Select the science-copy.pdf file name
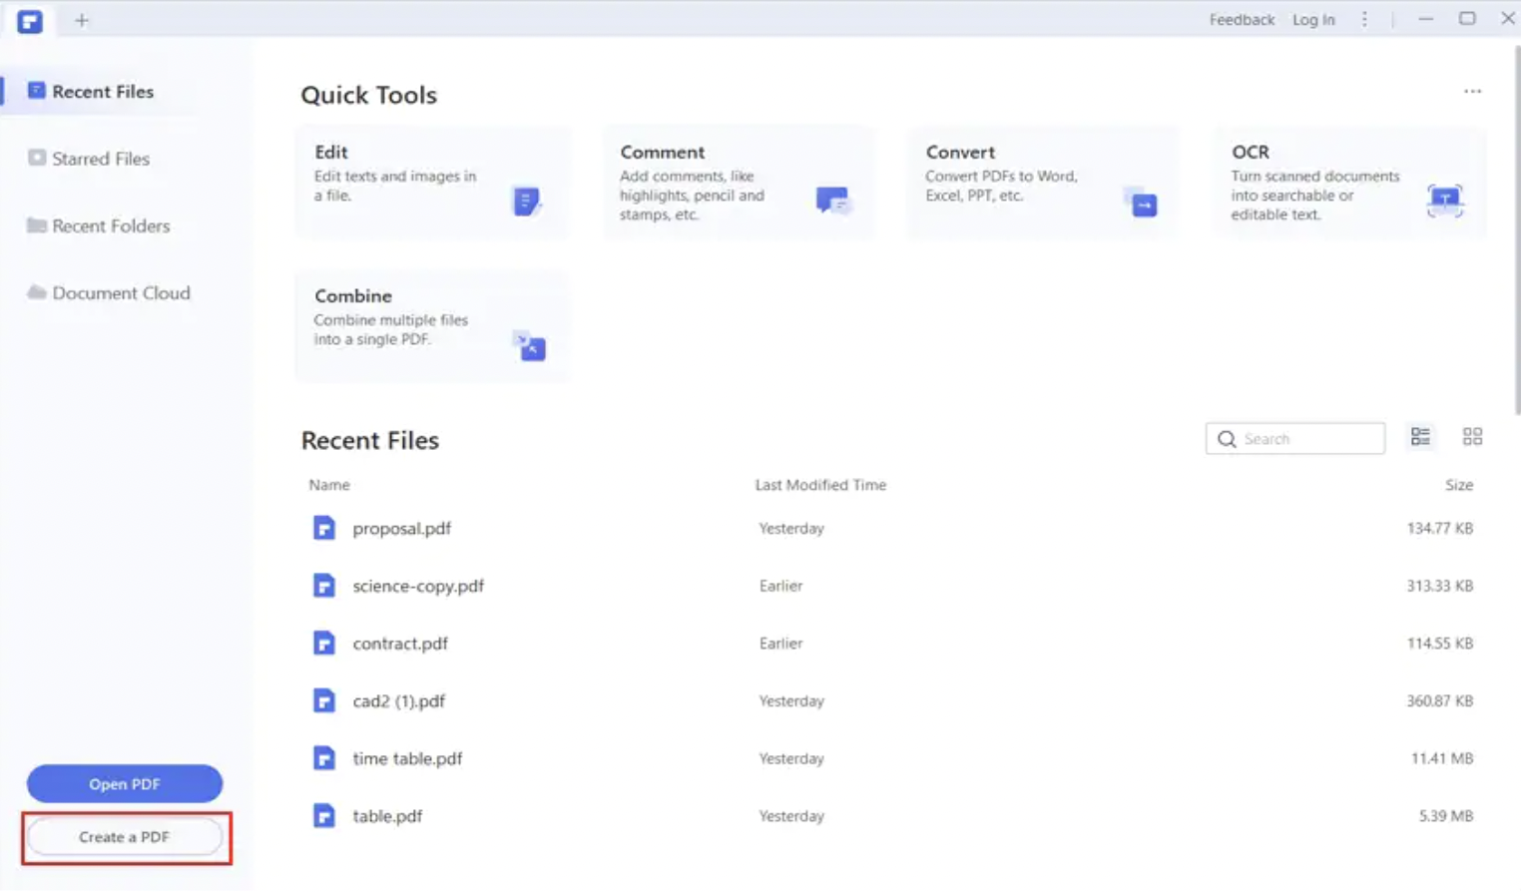Screen dimensions: 1521x892 point(418,586)
